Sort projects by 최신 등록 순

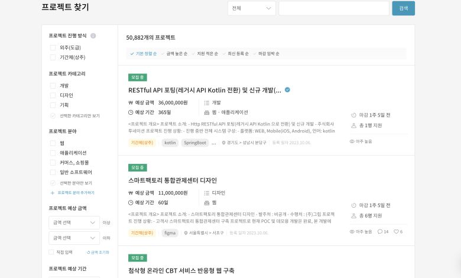[235, 54]
